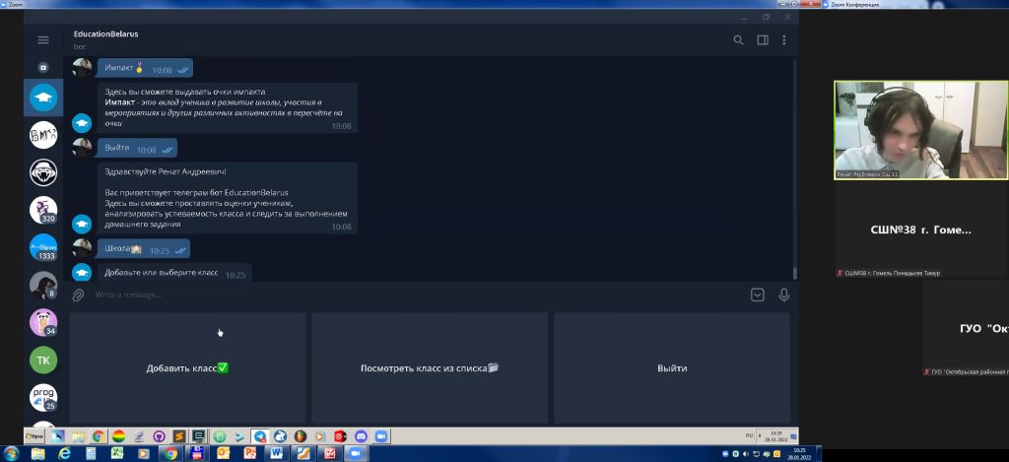Open the chat folder icon below menu
1009x462 pixels.
(x=42, y=68)
